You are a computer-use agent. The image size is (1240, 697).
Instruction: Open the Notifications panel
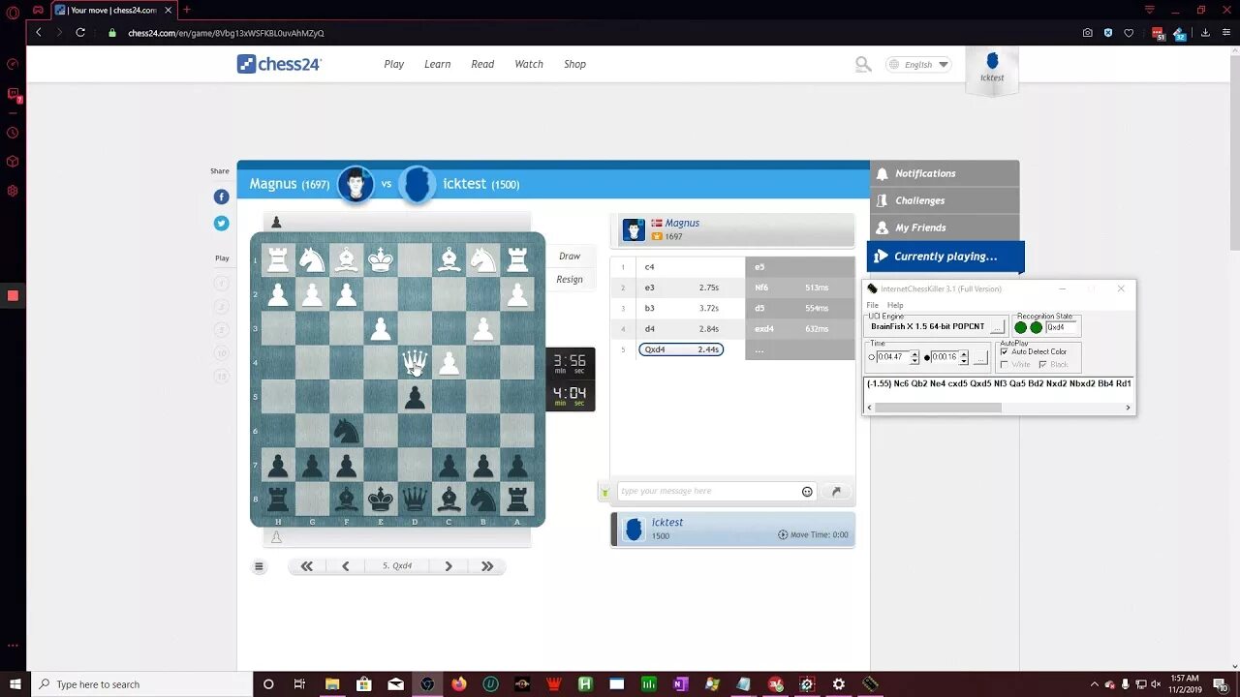(x=945, y=173)
